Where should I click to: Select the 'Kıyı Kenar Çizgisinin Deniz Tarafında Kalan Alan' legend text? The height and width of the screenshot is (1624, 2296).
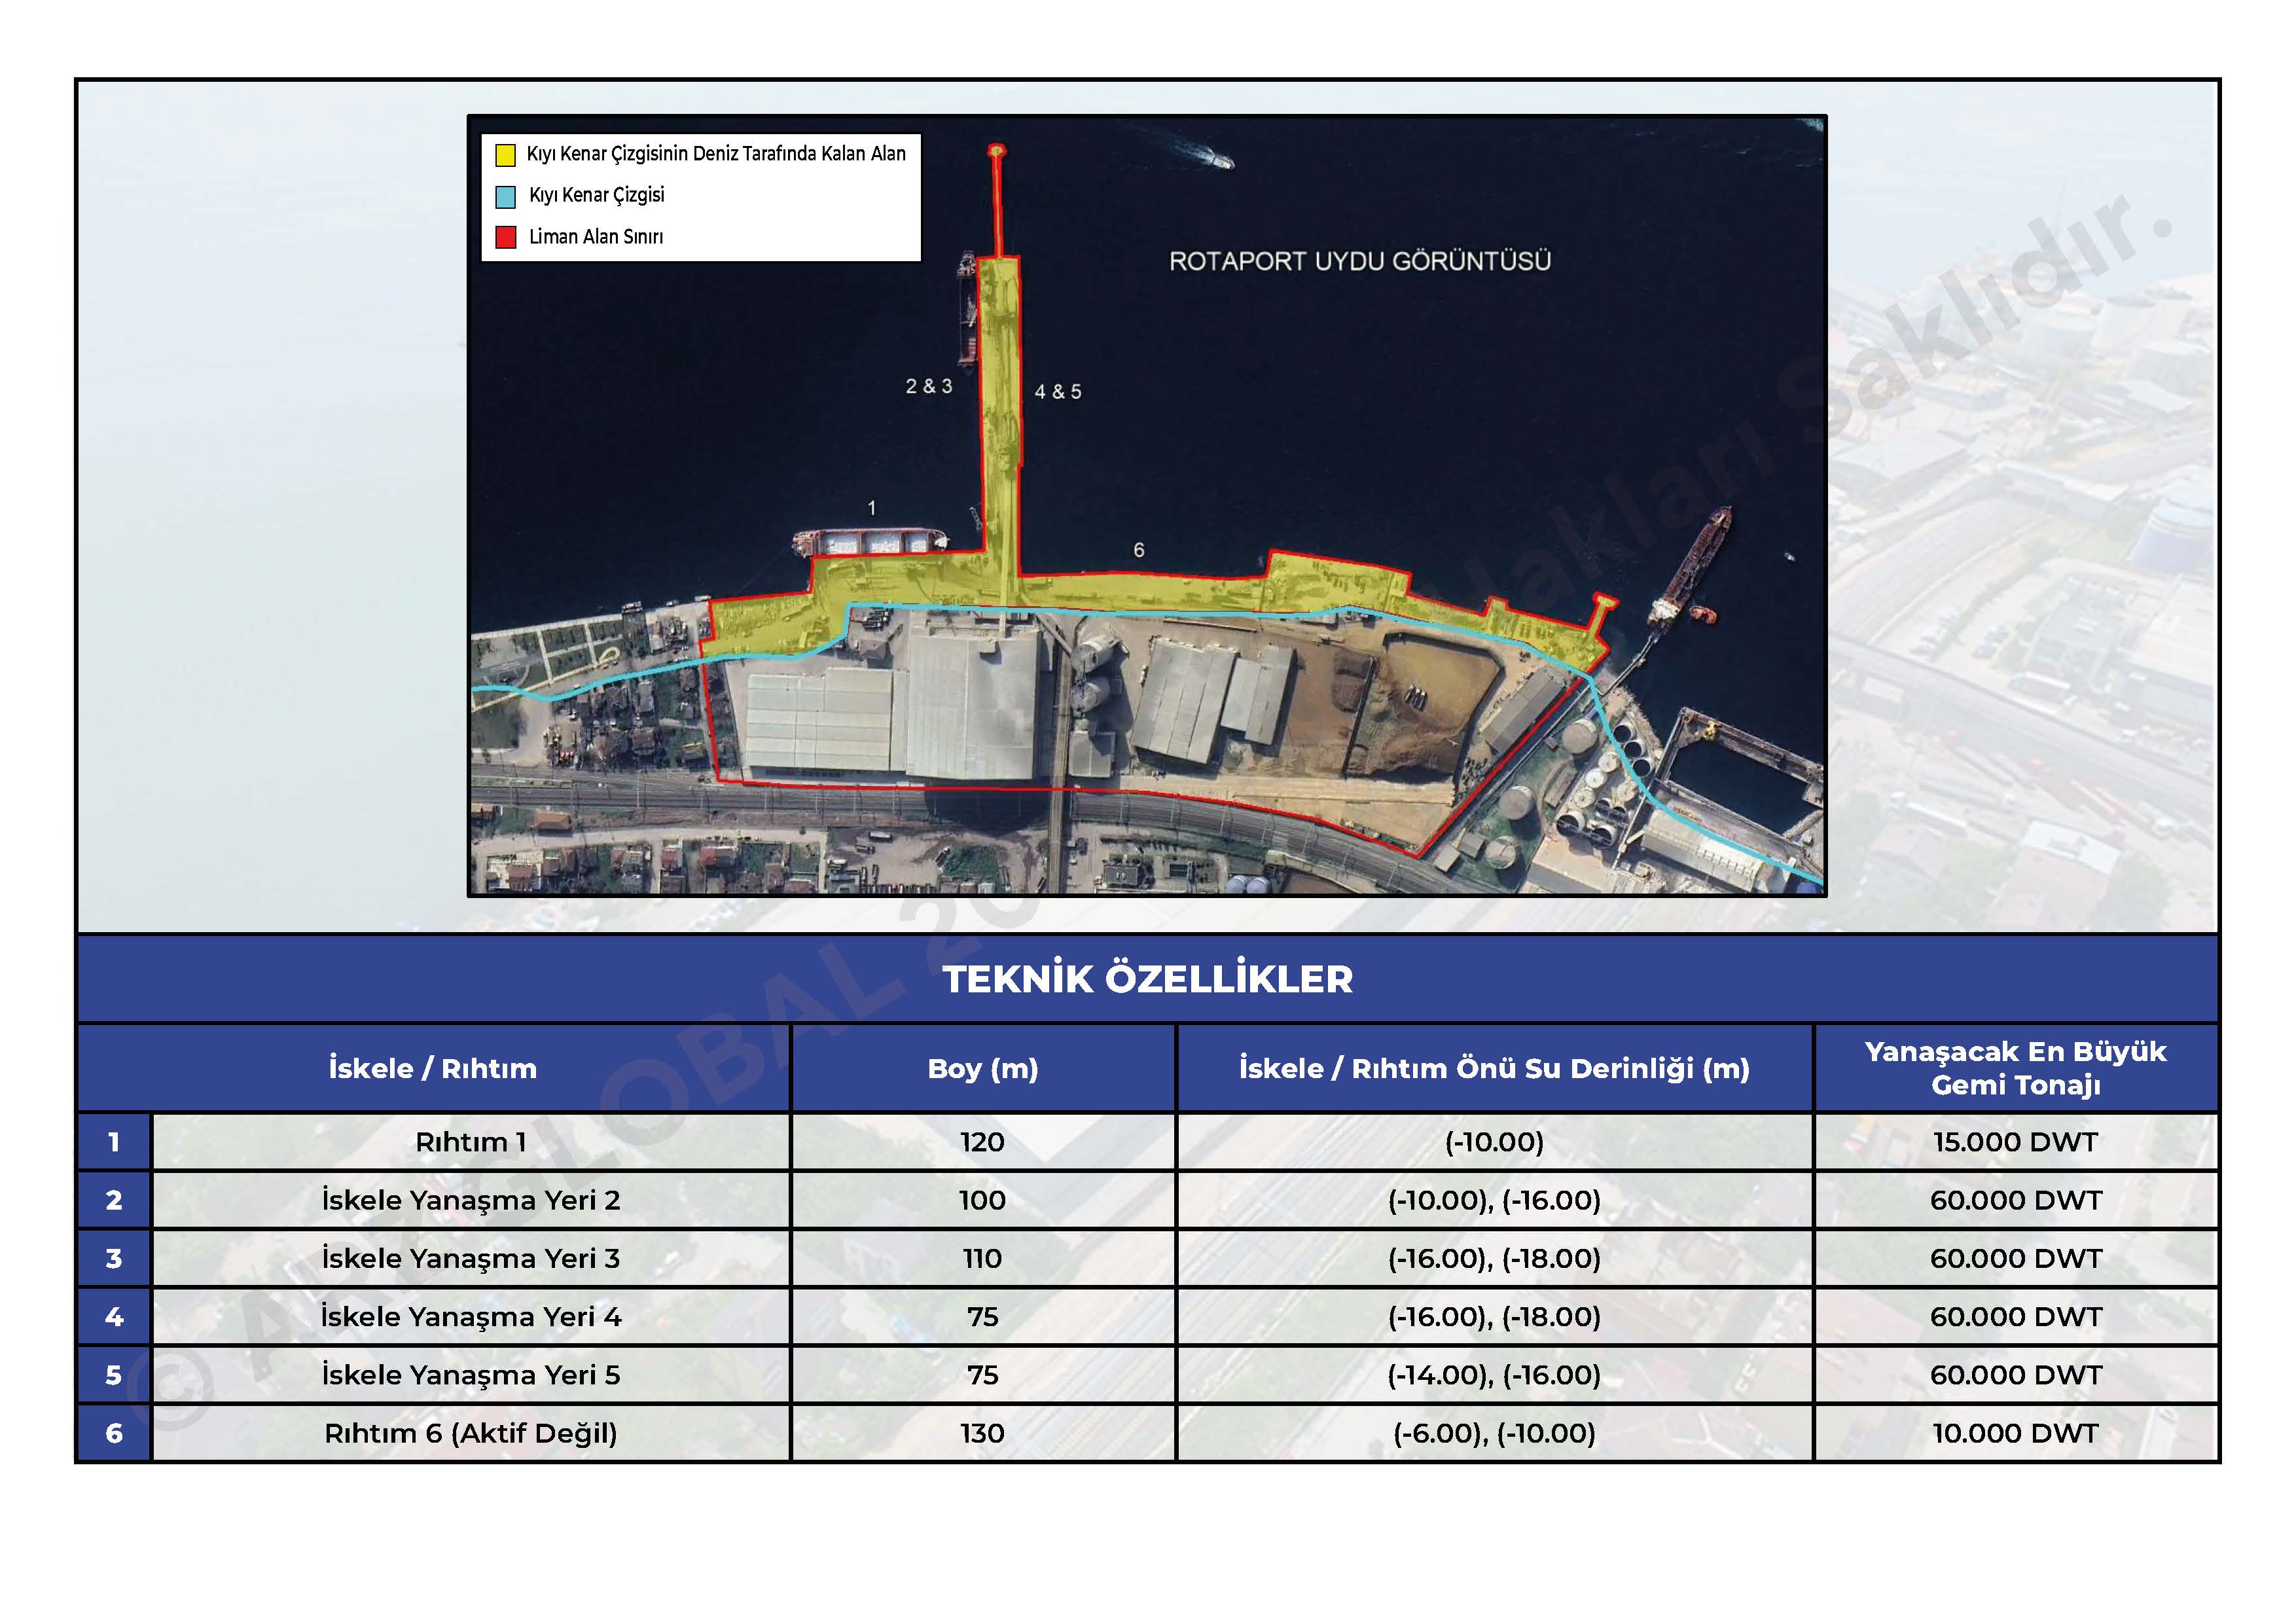716,154
